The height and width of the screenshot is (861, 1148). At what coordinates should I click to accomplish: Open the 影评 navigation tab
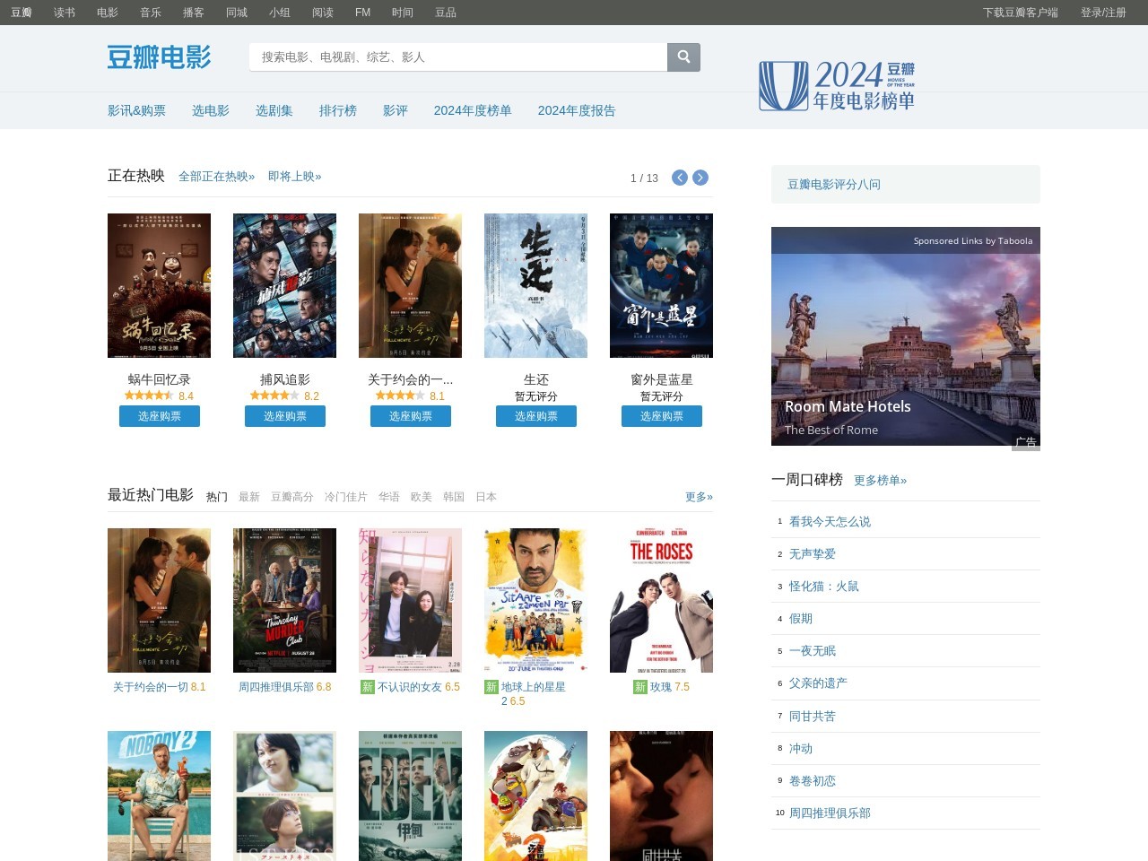pyautogui.click(x=396, y=110)
